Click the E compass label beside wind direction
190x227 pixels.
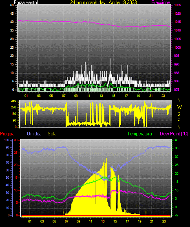tap(179, 121)
